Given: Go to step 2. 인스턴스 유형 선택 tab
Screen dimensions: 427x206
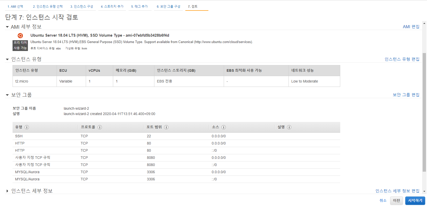Looking at the screenshot, I should [48, 7].
